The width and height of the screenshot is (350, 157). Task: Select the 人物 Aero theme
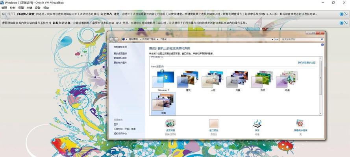point(213,80)
